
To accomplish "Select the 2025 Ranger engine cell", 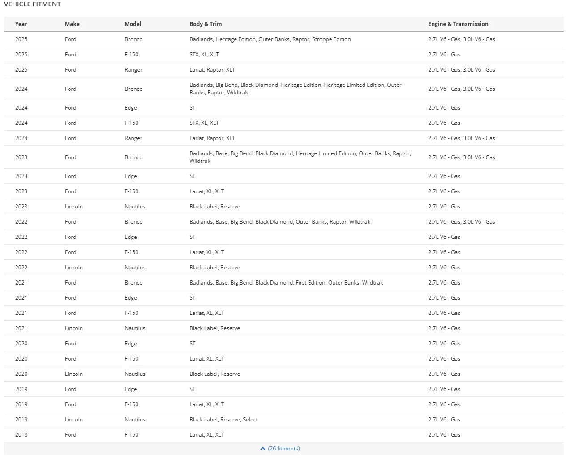I will click(x=462, y=70).
